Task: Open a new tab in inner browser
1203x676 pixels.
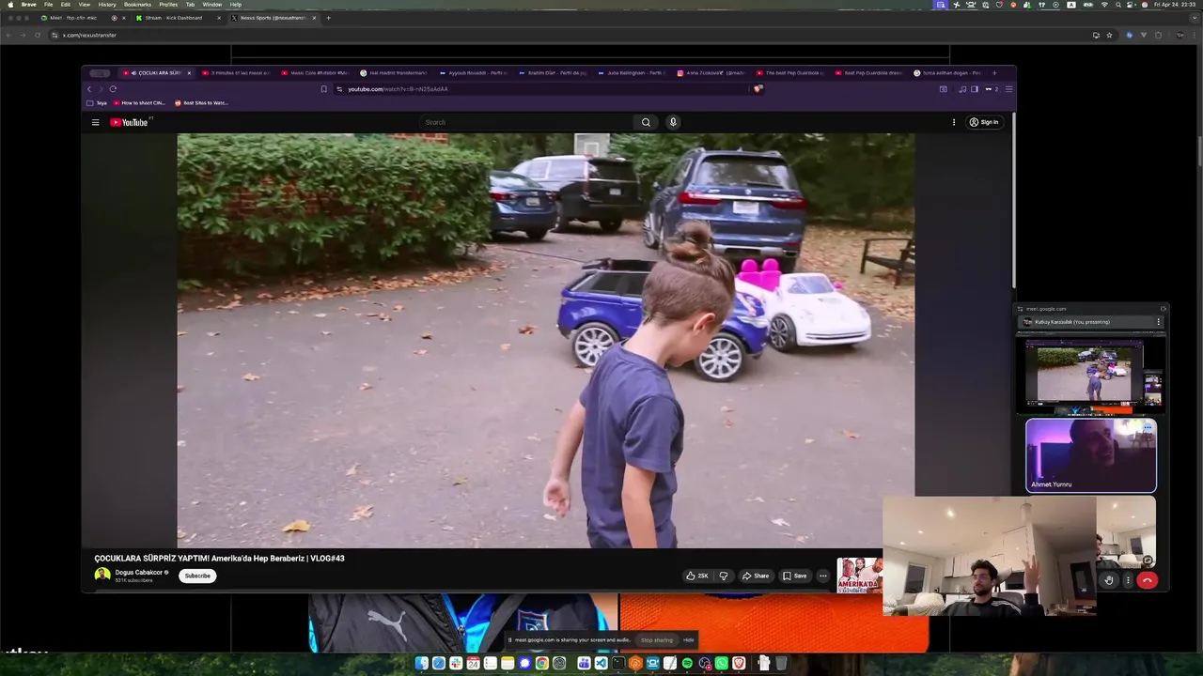Action: 996,72
